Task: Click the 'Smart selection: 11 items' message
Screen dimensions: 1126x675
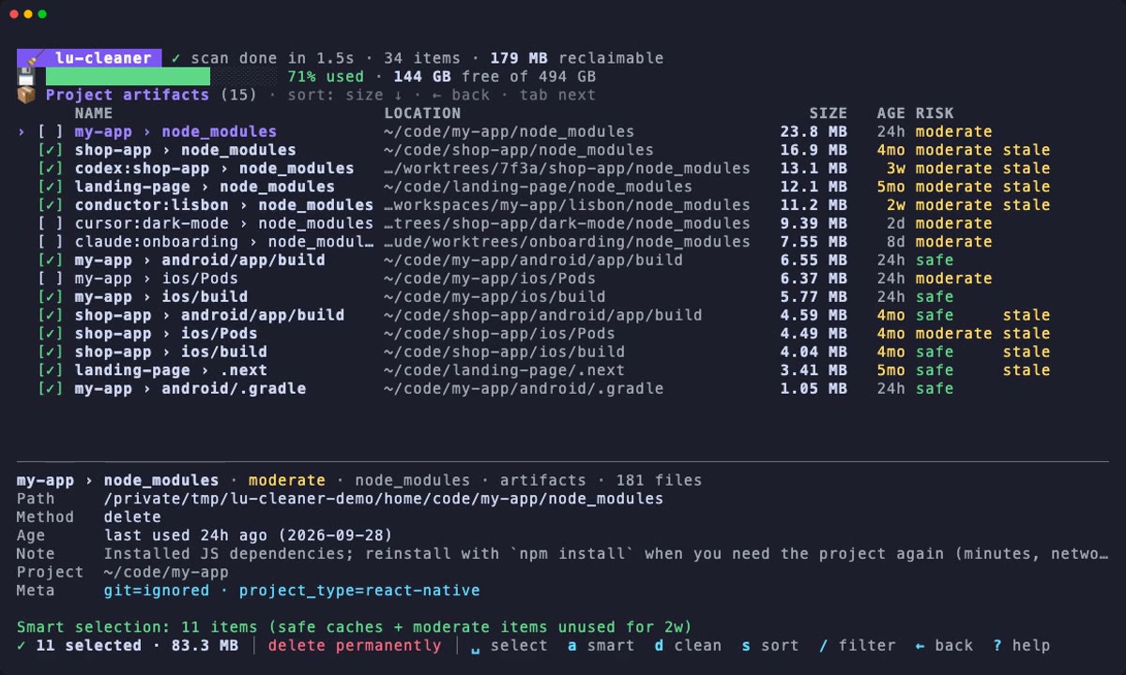Action: click(137, 627)
